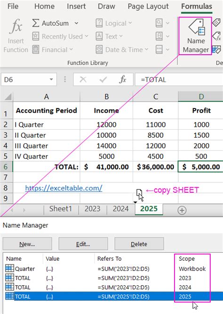Screen dimensions: 223x314
Task: Click the New... button in Name Manager
Action: [27, 244]
